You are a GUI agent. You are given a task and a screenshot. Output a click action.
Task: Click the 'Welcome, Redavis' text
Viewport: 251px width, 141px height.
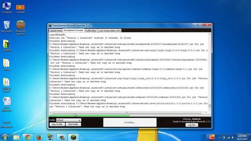click(x=192, y=119)
